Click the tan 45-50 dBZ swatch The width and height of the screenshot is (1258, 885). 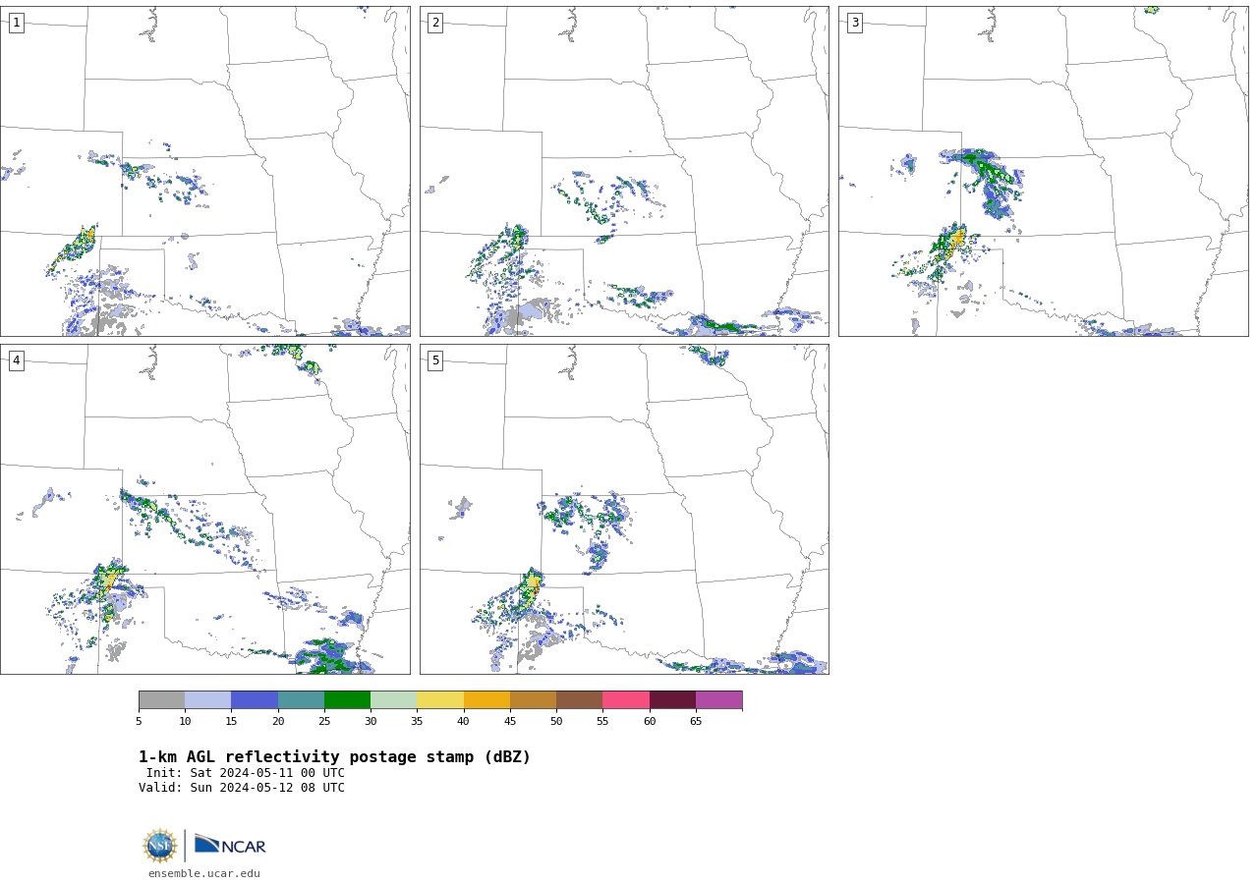[533, 699]
